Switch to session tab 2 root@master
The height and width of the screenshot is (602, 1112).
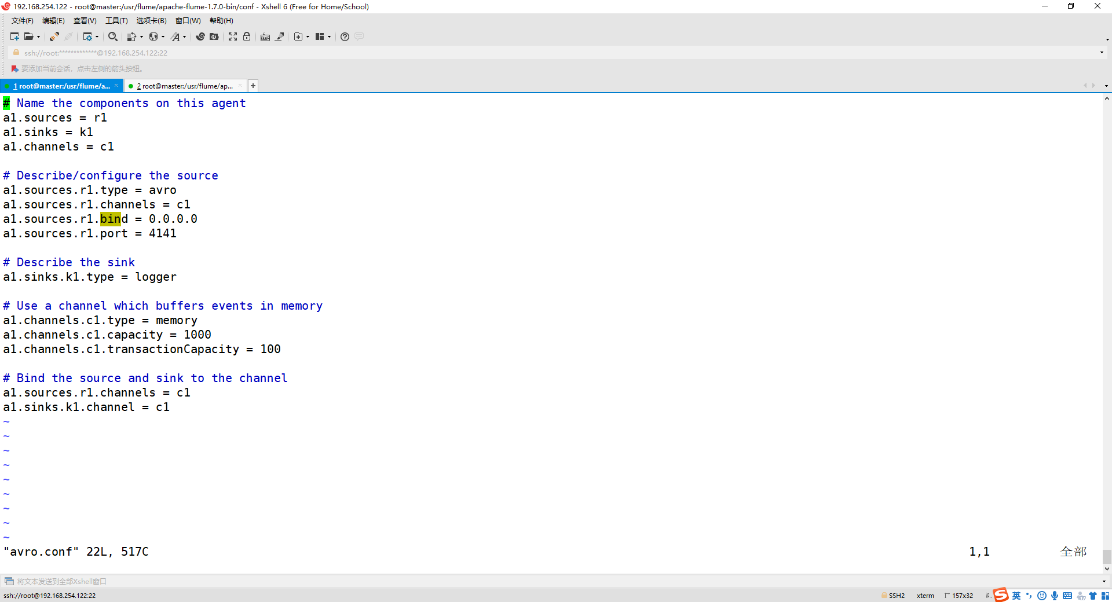[185, 86]
